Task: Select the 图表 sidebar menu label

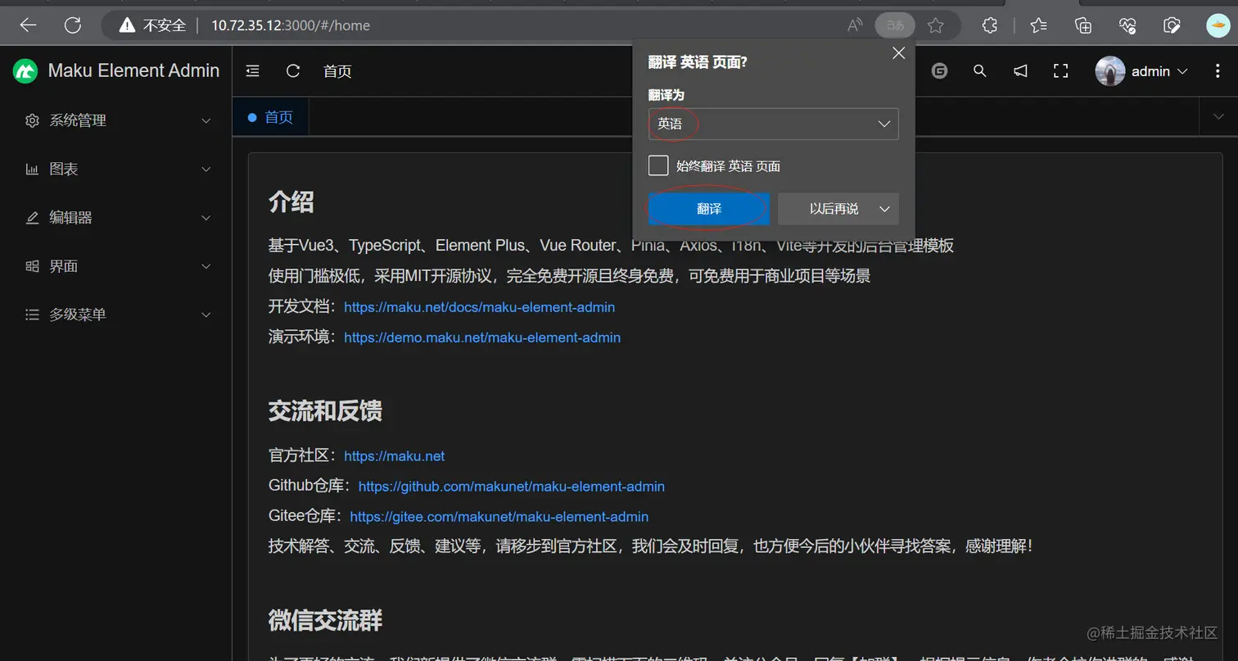Action: coord(64,170)
